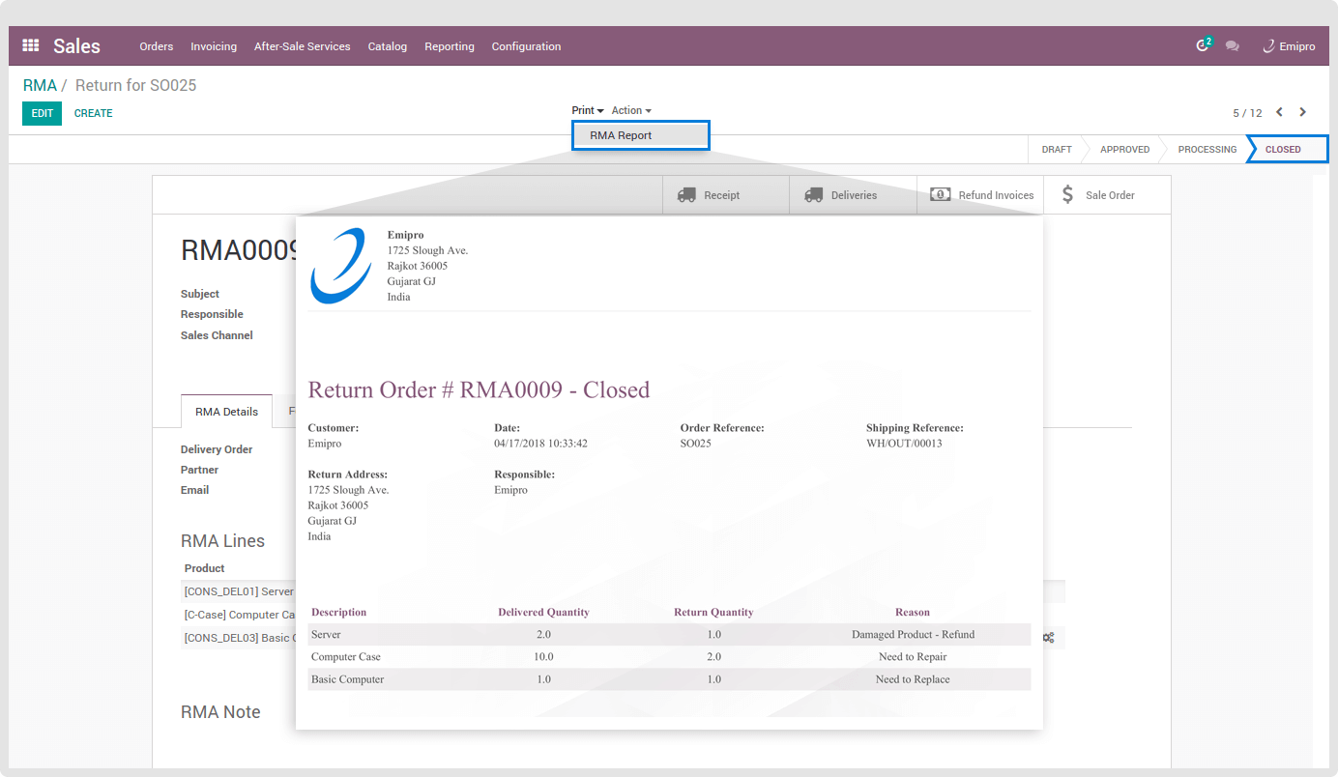Open the After-Sale Services menu

click(x=303, y=46)
